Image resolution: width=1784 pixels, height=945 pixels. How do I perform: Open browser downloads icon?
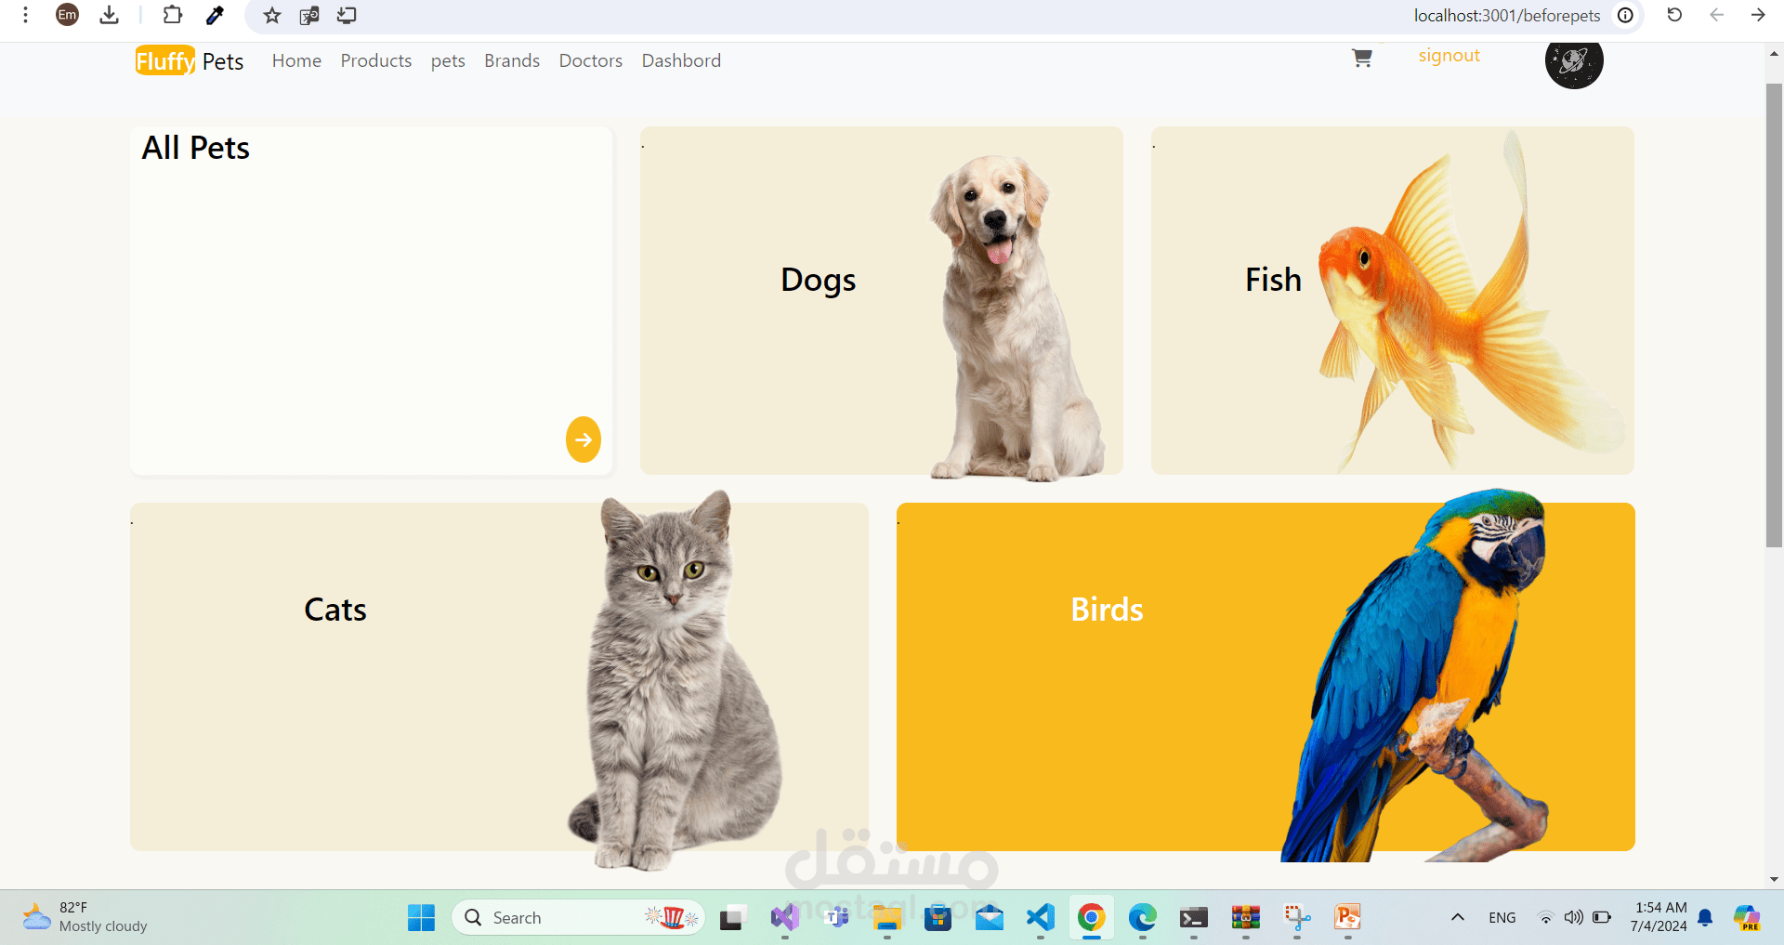pos(109,15)
